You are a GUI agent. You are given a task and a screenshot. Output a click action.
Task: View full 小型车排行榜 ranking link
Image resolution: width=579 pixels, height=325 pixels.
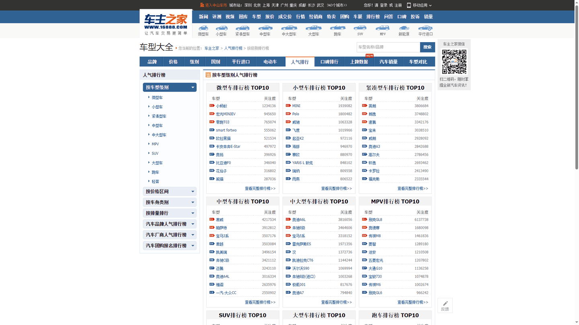(x=337, y=189)
